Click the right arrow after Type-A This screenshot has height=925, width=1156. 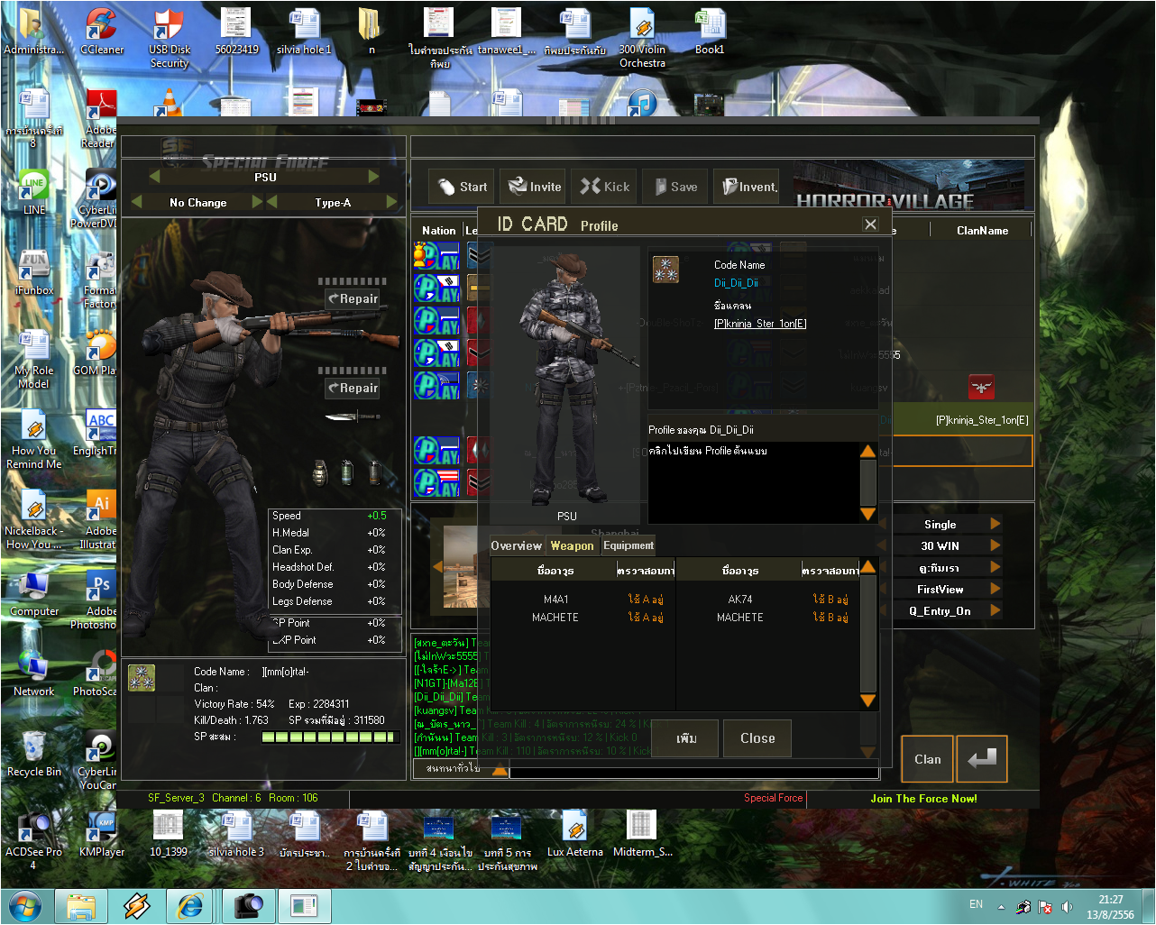(x=391, y=202)
